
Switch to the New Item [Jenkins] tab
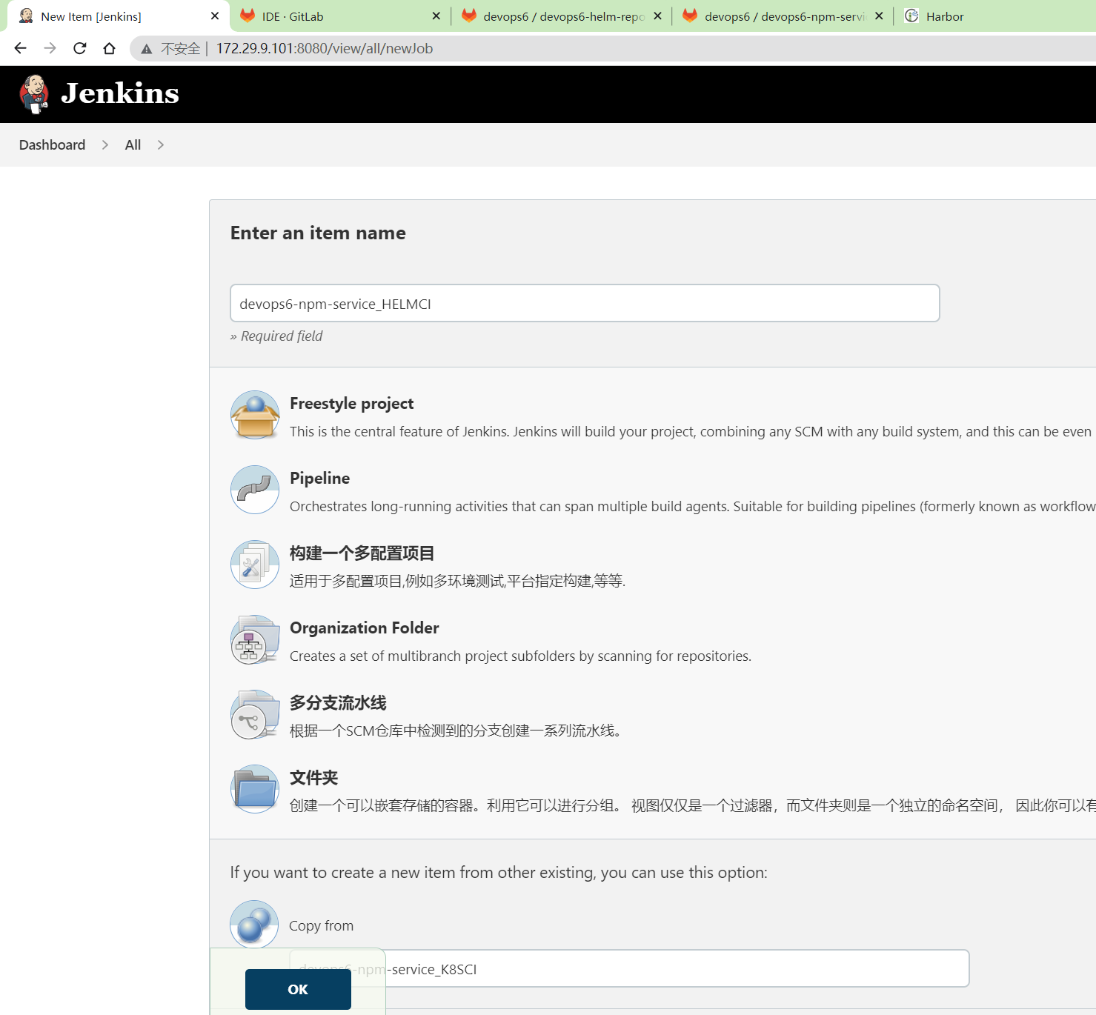119,16
